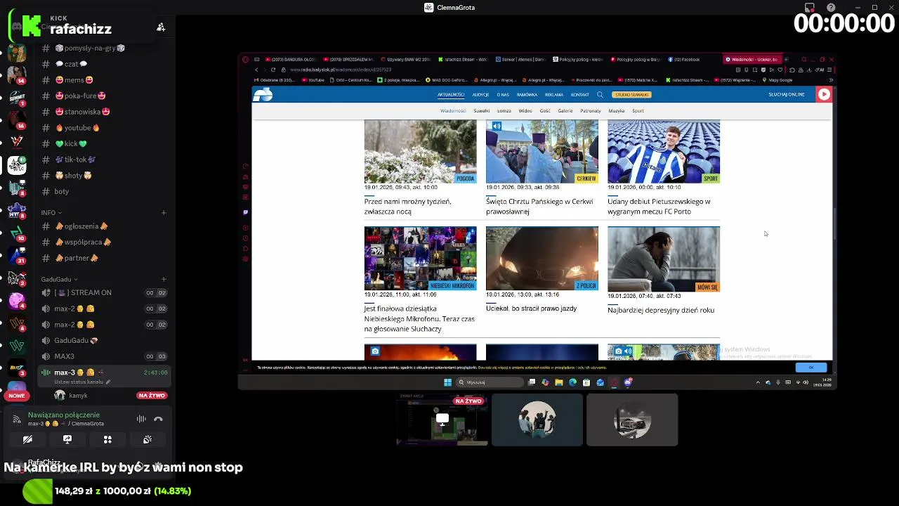This screenshot has height=506, width=899.
Task: Add a channel to GaduGadu category
Action: coord(164,279)
